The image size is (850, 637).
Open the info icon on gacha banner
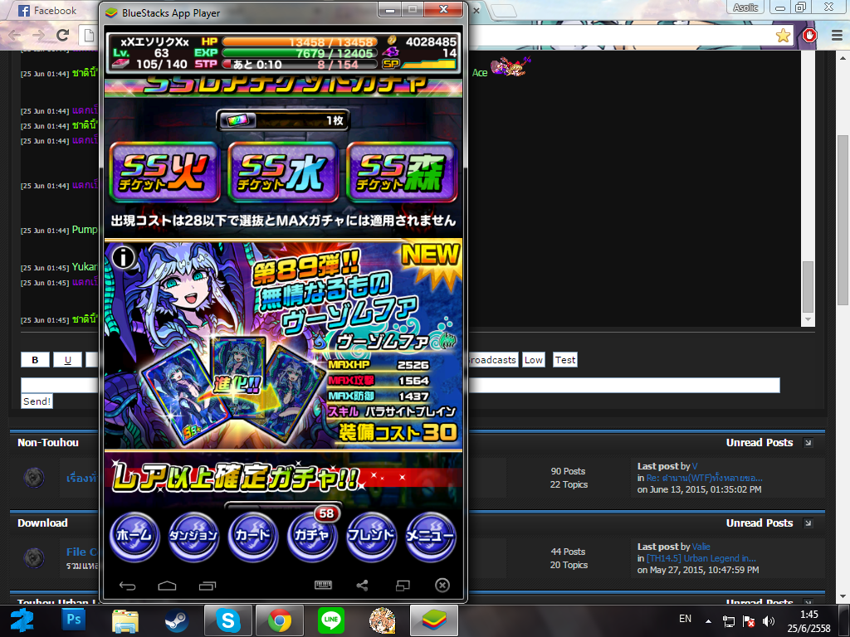[x=123, y=258]
